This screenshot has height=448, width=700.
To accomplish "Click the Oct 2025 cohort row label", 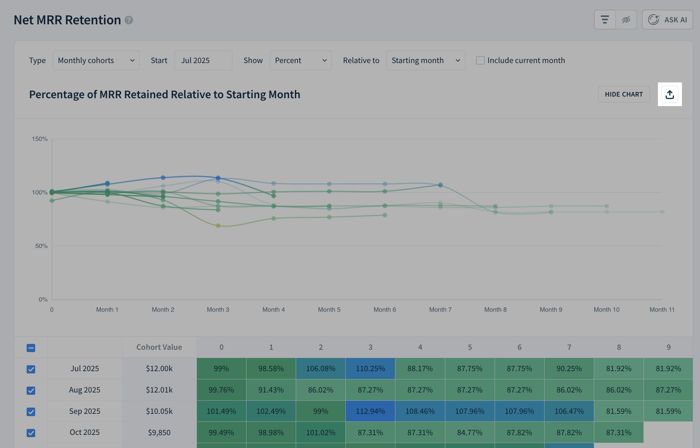I will point(84,432).
